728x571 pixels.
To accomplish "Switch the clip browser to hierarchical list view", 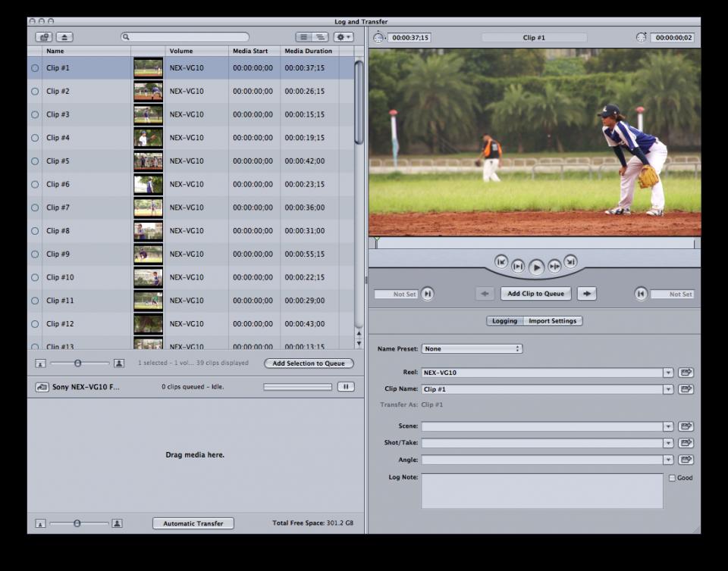I will [320, 36].
